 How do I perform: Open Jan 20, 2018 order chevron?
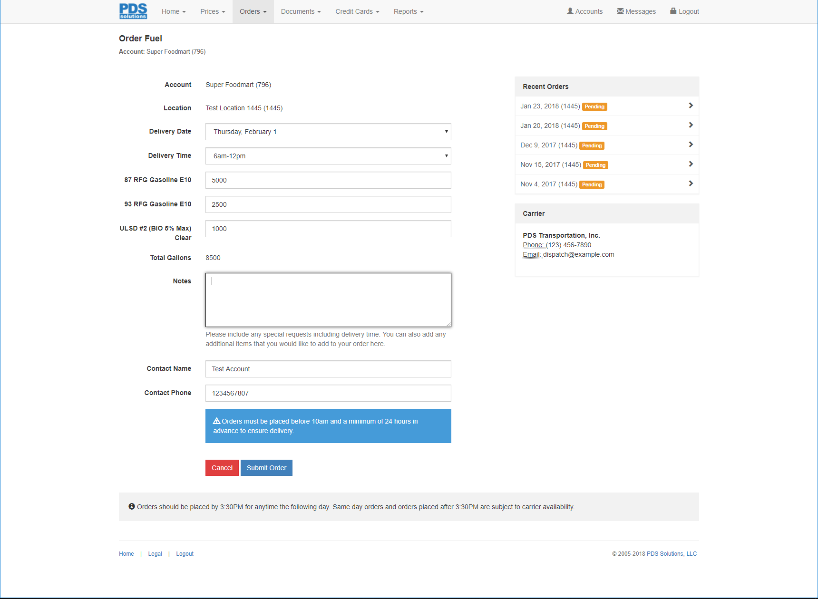point(691,125)
